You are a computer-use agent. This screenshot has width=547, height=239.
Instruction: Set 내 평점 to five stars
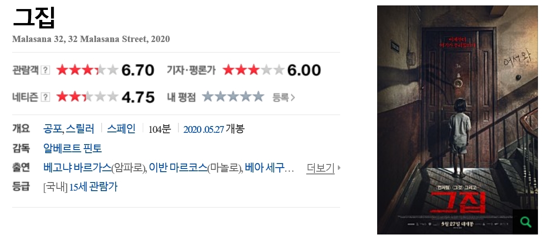(x=258, y=97)
